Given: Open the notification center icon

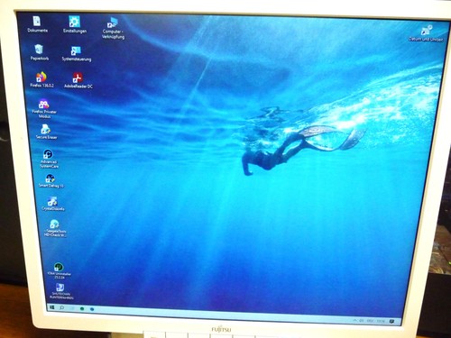Looking at the screenshot, I should pyautogui.click(x=391, y=322).
